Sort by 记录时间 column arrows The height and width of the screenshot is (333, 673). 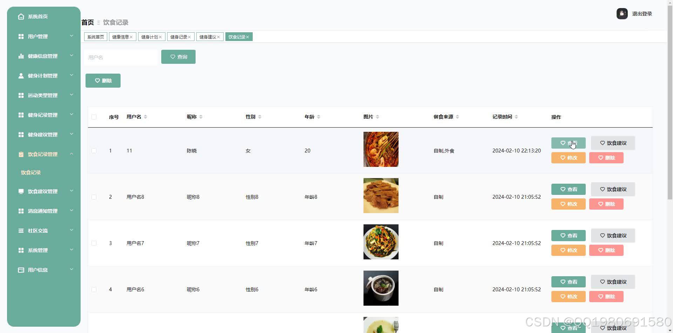pyautogui.click(x=516, y=117)
